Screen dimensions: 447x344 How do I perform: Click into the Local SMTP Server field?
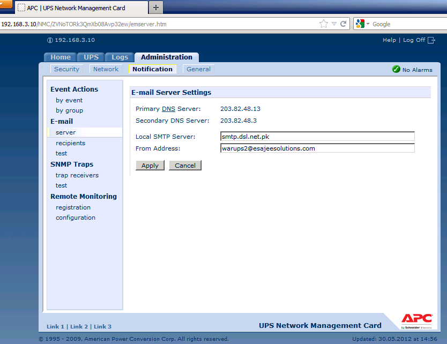coord(317,137)
